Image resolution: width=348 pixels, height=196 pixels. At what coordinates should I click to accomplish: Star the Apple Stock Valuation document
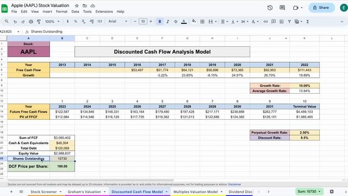77,5
